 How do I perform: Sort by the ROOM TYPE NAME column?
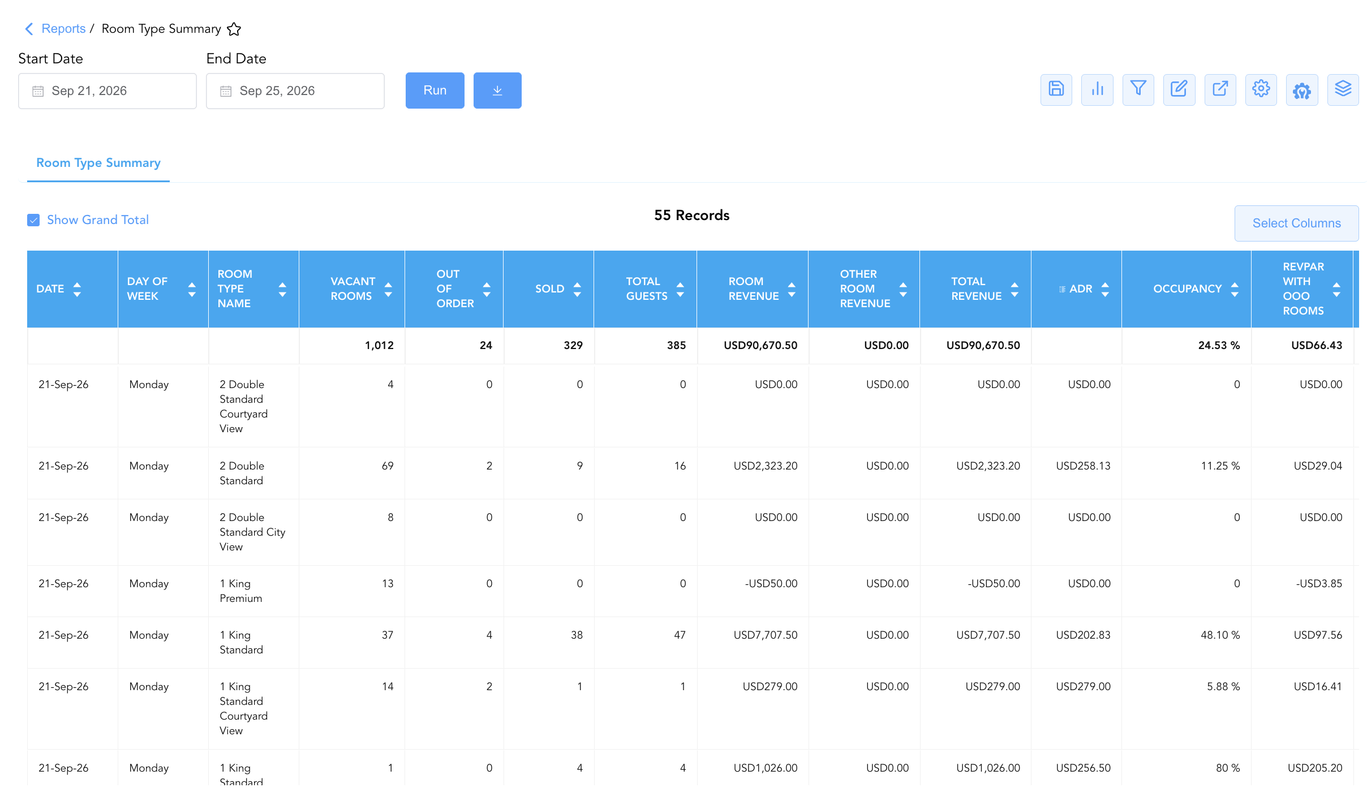(x=282, y=289)
